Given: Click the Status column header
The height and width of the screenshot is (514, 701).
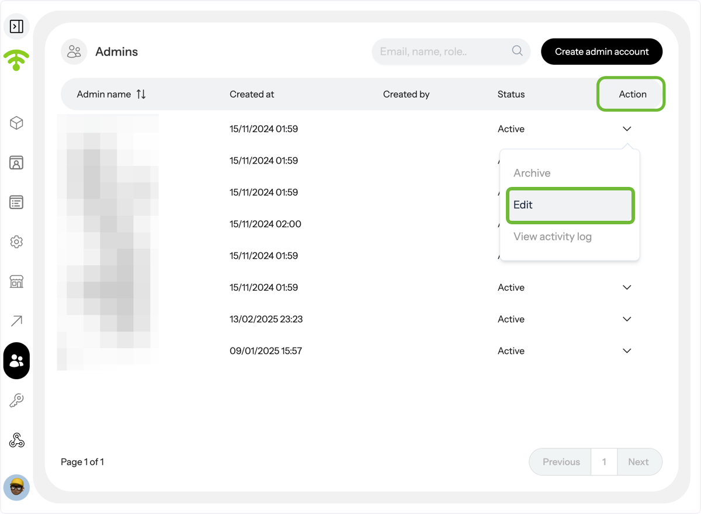Looking at the screenshot, I should [x=511, y=94].
